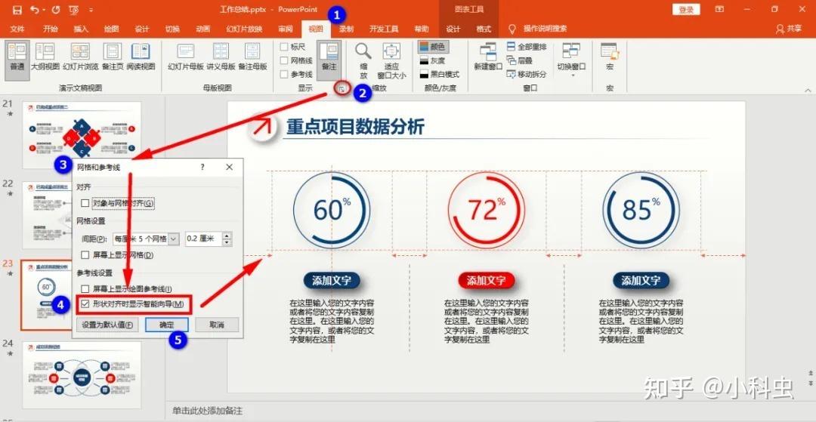
Task: Select 普通 normal view
Action: (x=17, y=60)
